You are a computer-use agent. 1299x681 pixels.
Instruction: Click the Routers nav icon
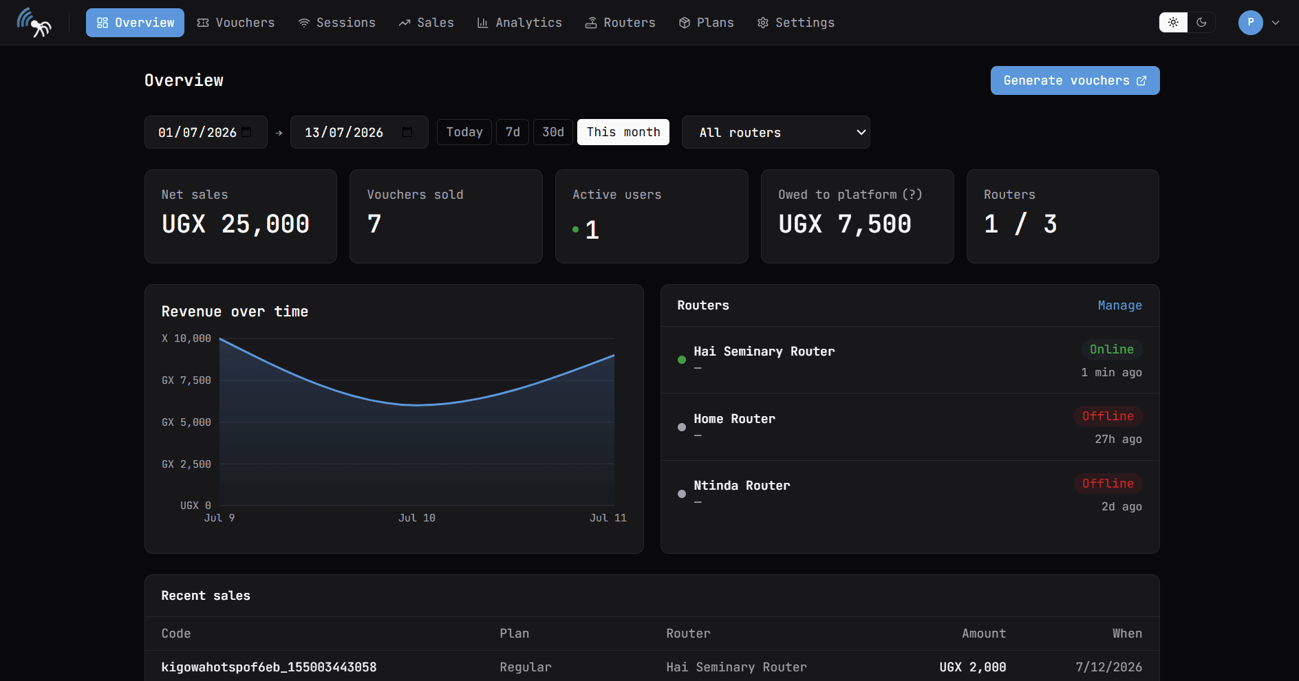pyautogui.click(x=590, y=23)
